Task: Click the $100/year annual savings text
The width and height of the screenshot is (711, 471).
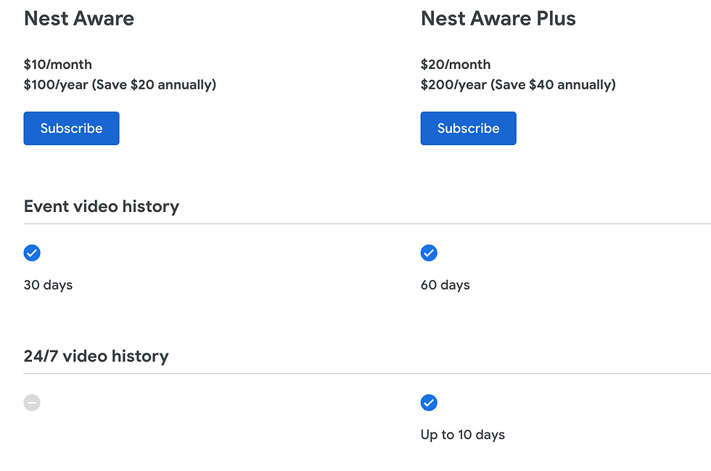Action: tap(119, 84)
